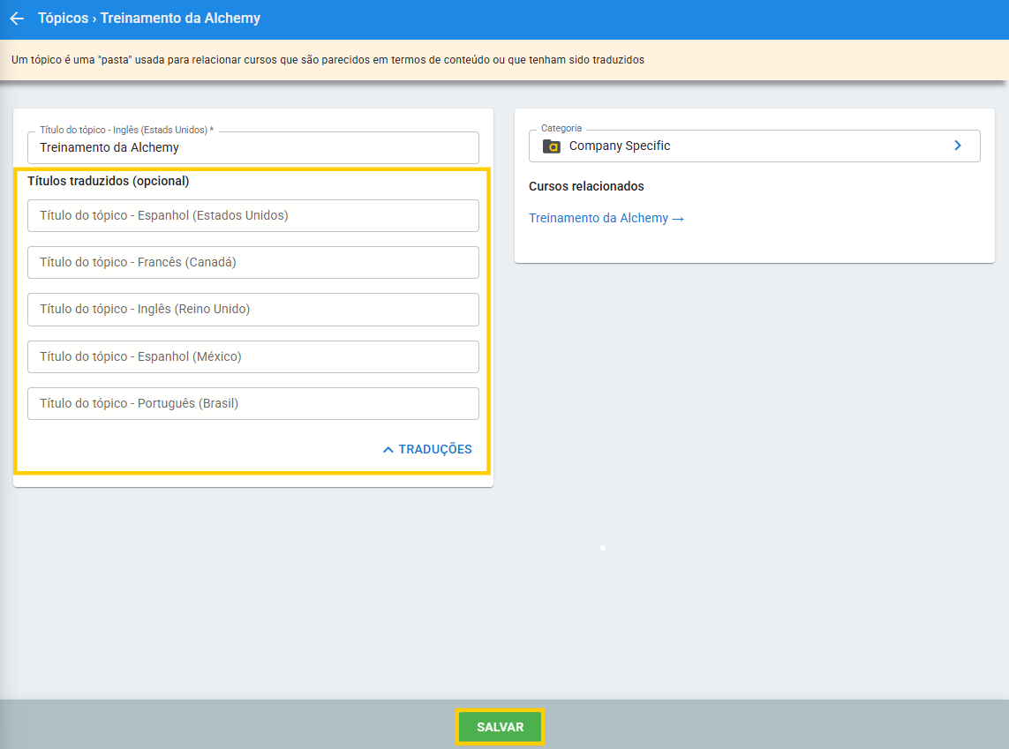Click the Espanhol (Estados Unidos) title field
Image resolution: width=1009 pixels, height=749 pixels.
(x=252, y=215)
